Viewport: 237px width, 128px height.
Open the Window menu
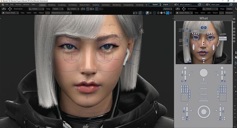(26, 5)
